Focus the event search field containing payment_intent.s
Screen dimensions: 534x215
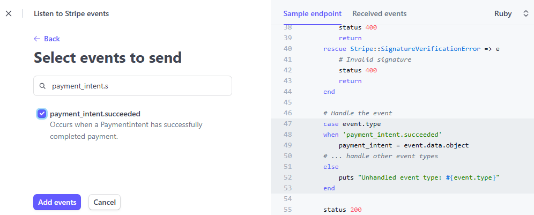(x=132, y=86)
